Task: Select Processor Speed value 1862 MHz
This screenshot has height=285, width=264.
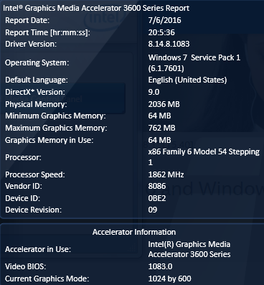Action: 166,174
